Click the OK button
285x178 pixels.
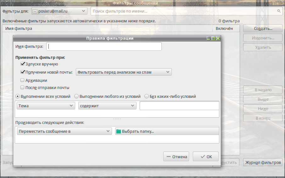(205, 157)
